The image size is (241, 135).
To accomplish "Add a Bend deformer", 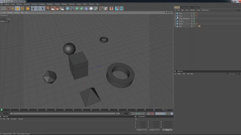I will click(86, 9).
